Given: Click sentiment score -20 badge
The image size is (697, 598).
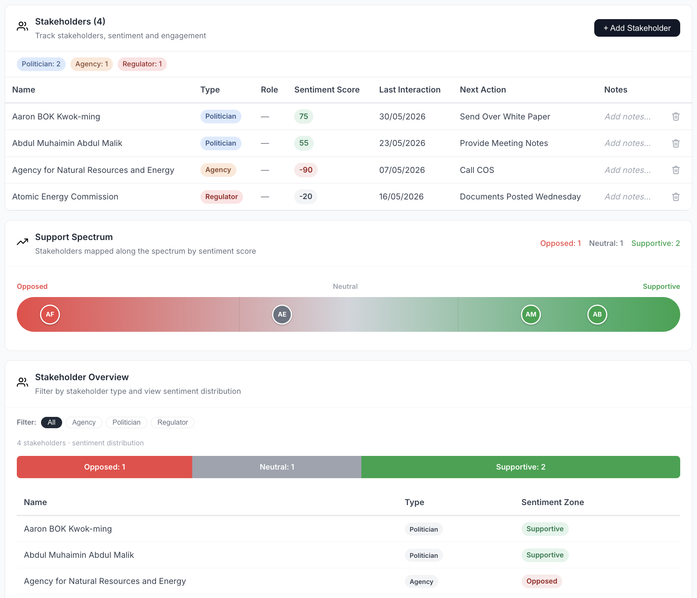Looking at the screenshot, I should (x=306, y=197).
